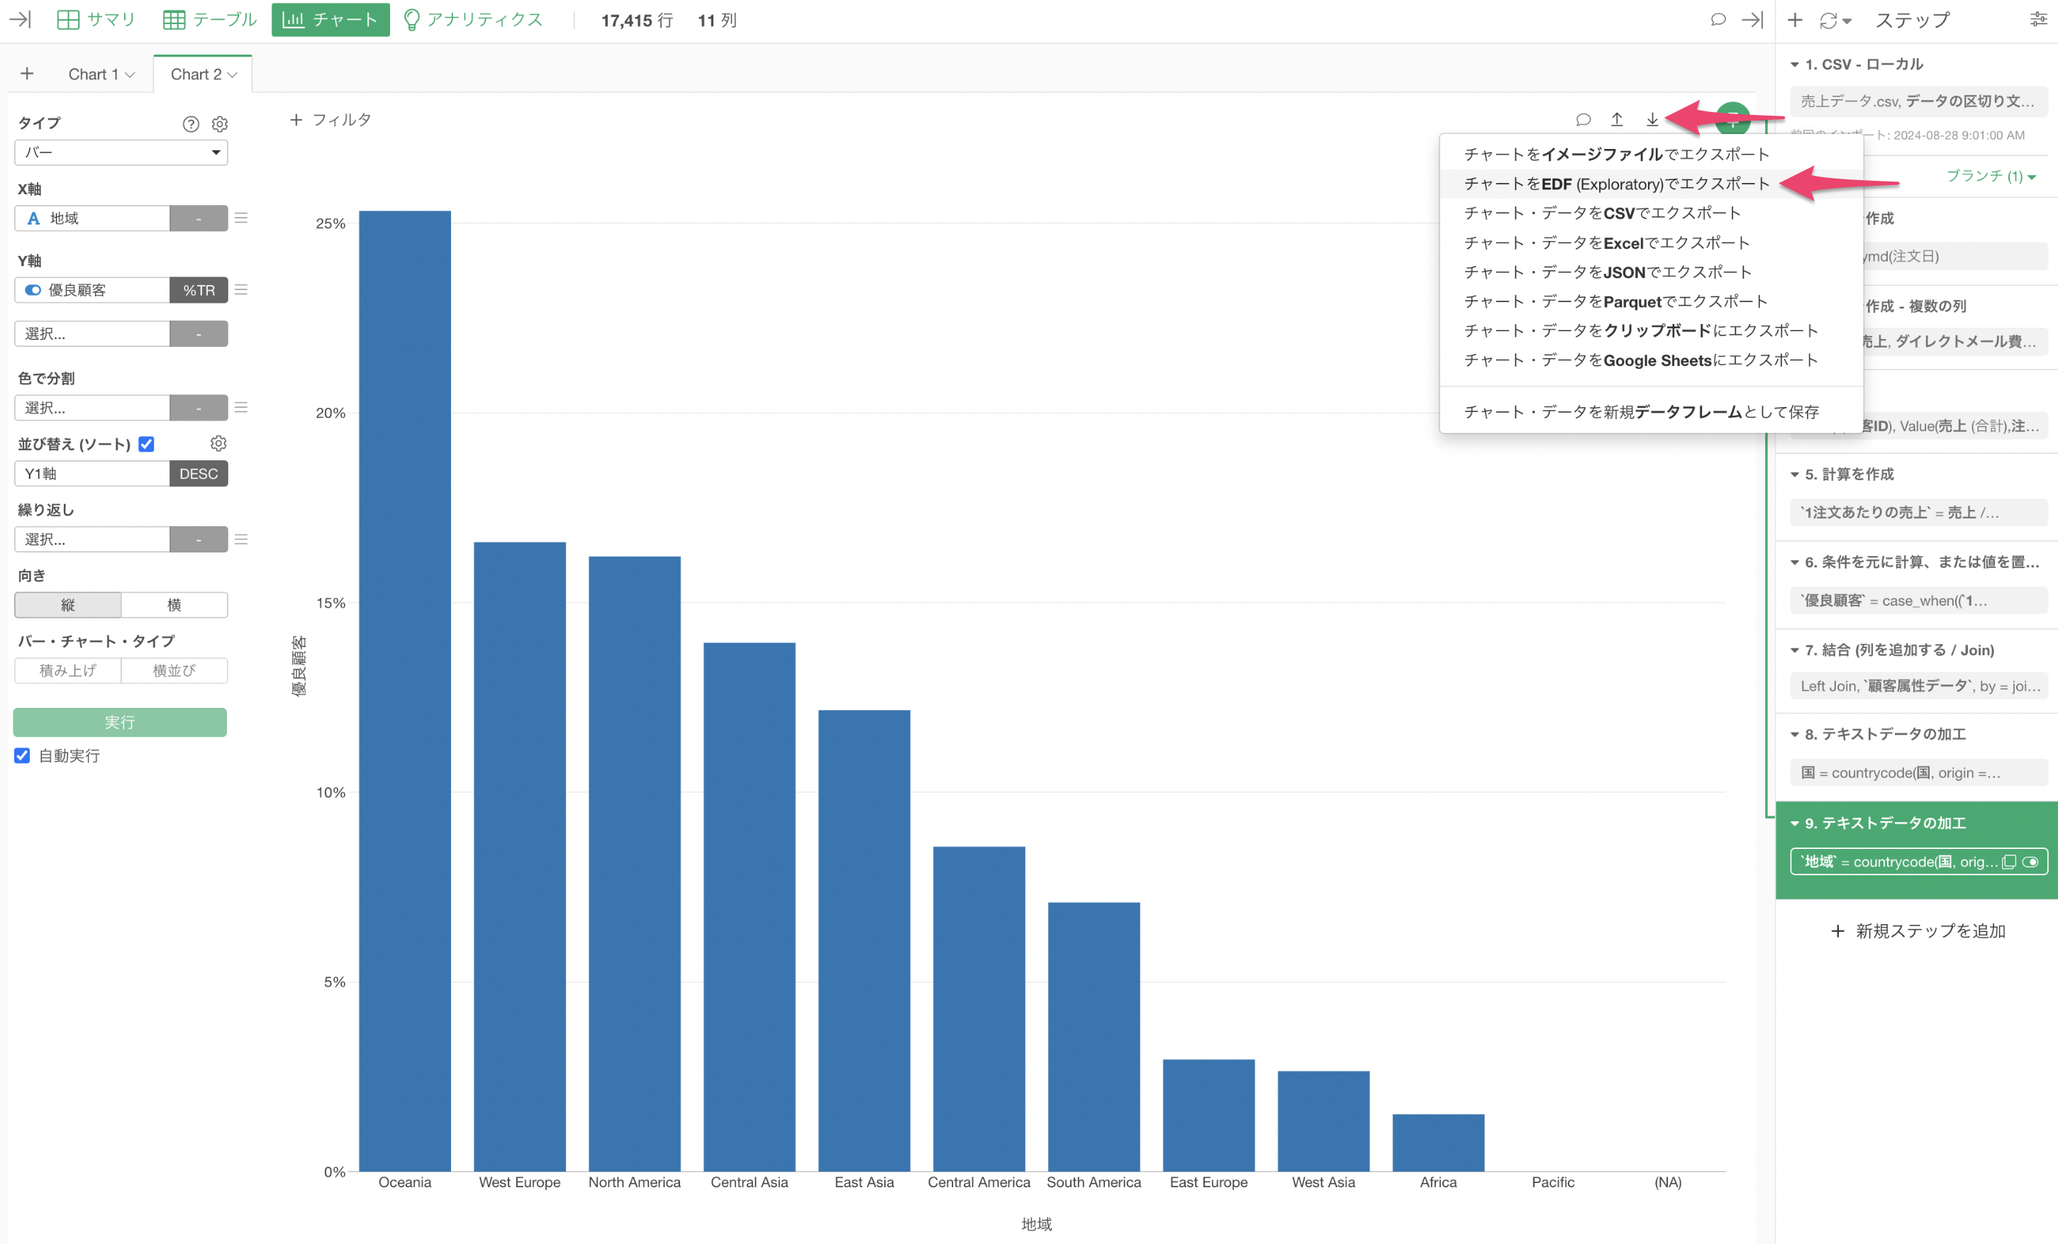Open Chart 2 tab chevron menu
This screenshot has height=1244, width=2058.
pyautogui.click(x=232, y=74)
